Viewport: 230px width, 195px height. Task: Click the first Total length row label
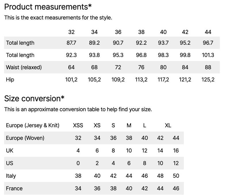(x=20, y=43)
